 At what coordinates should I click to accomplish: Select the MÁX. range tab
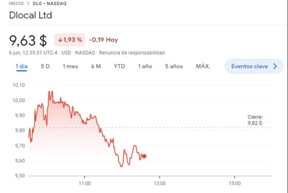(203, 66)
